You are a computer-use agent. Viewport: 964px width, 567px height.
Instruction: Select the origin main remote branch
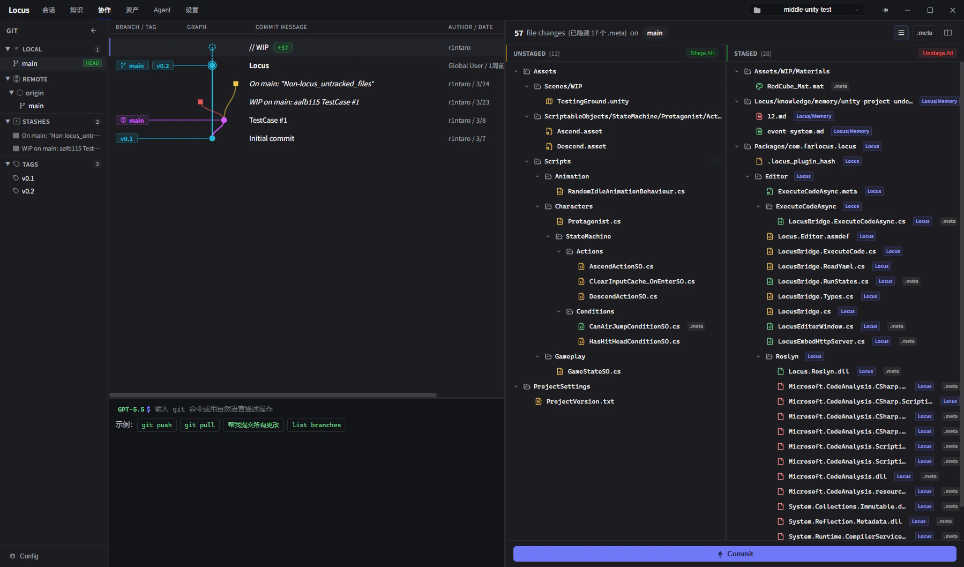point(54,106)
